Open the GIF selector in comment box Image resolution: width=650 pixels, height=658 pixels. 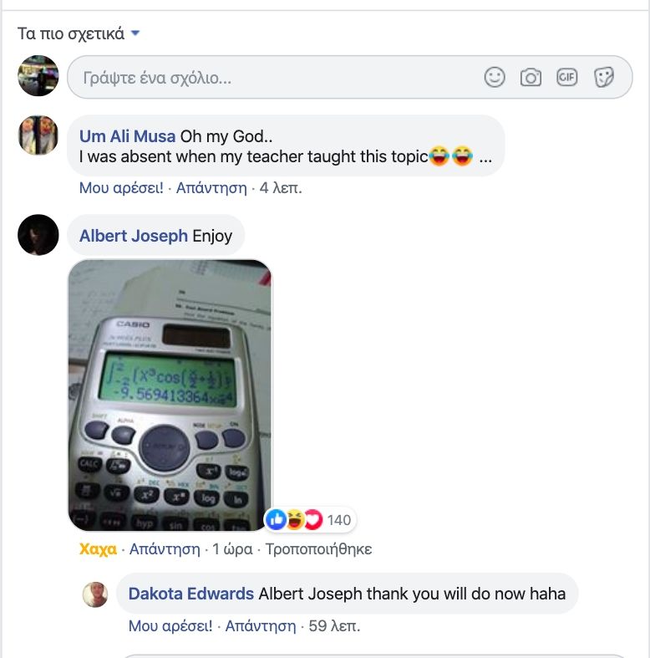(x=567, y=77)
